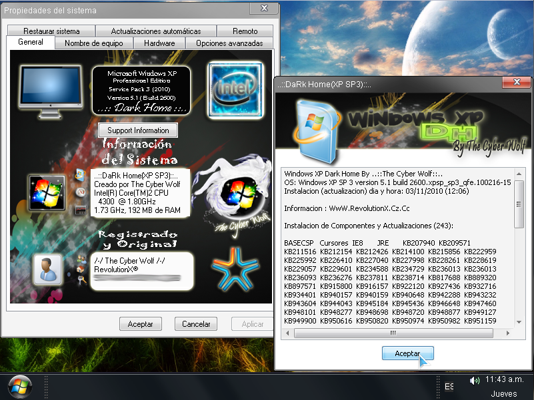This screenshot has height=400, width=534.
Task: Click the 'KB951159' entry
Action: (480, 321)
